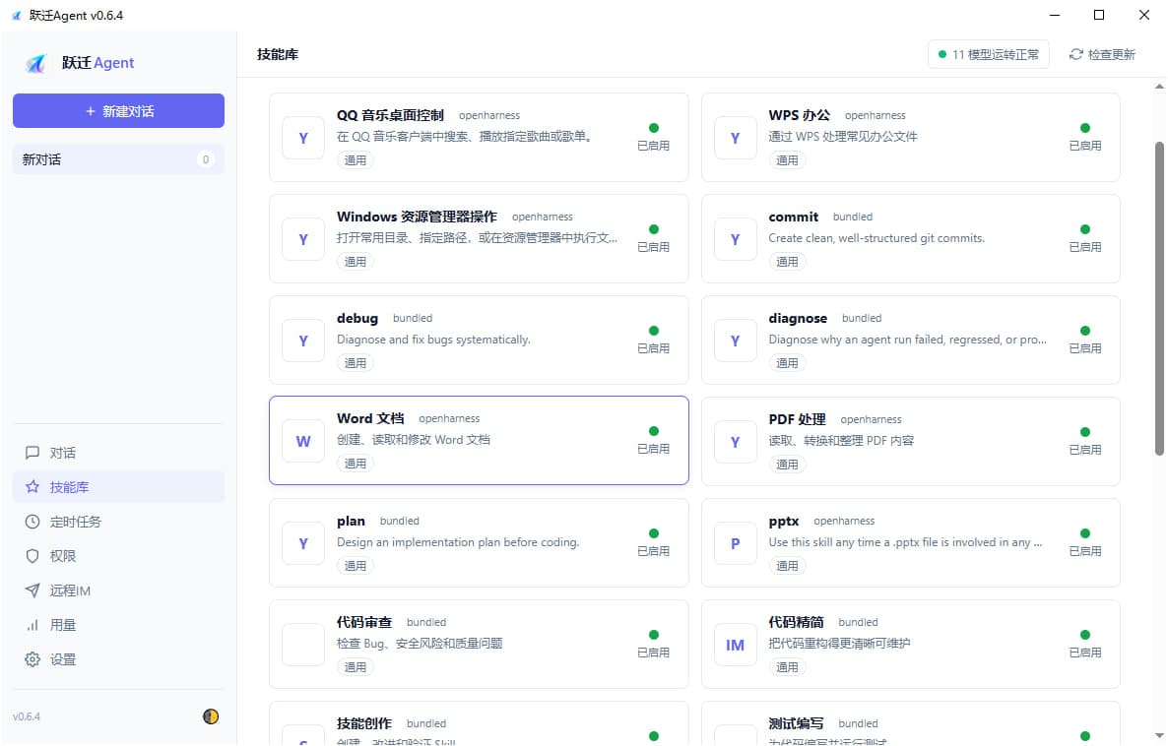Open the 对话 chat bubble icon
Viewport: 1168px width, 746px height.
pos(32,453)
